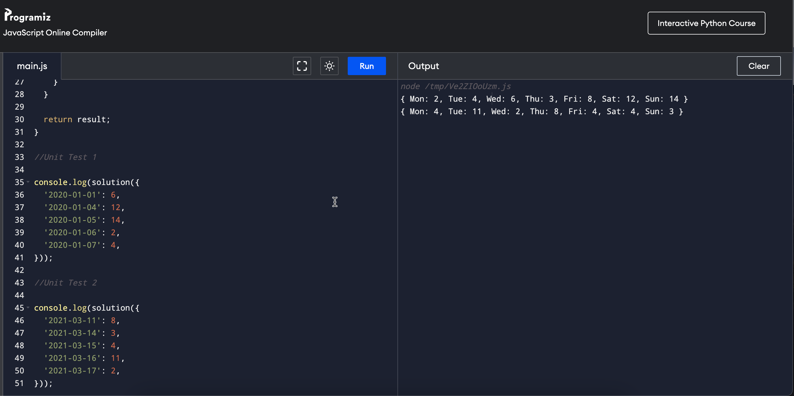Viewport: 794px width, 396px height.
Task: Place cursor on the return result statement
Action: tap(77, 119)
